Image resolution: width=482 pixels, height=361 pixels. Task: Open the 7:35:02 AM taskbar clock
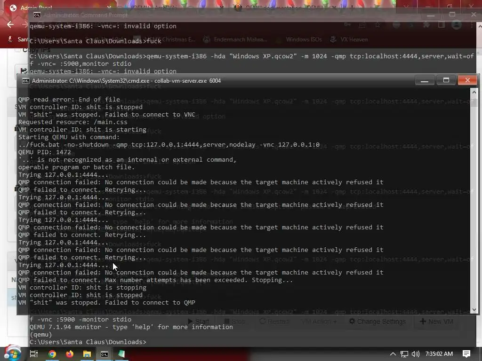439,354
